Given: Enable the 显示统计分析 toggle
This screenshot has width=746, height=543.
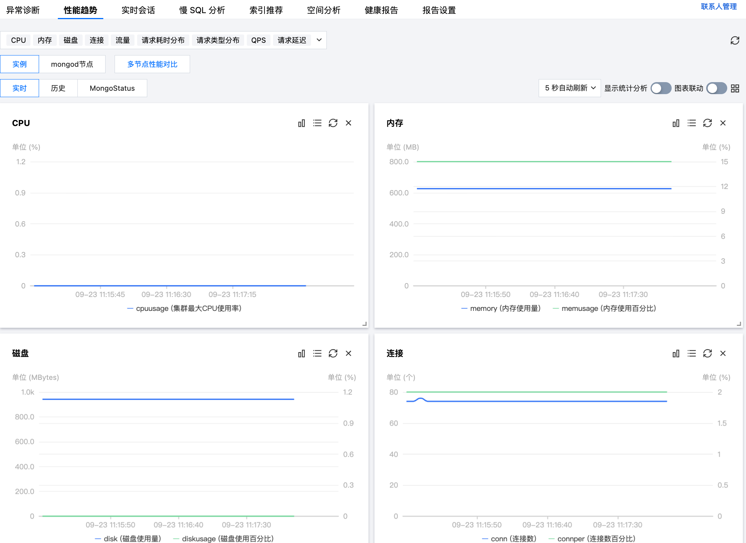Looking at the screenshot, I should [661, 88].
